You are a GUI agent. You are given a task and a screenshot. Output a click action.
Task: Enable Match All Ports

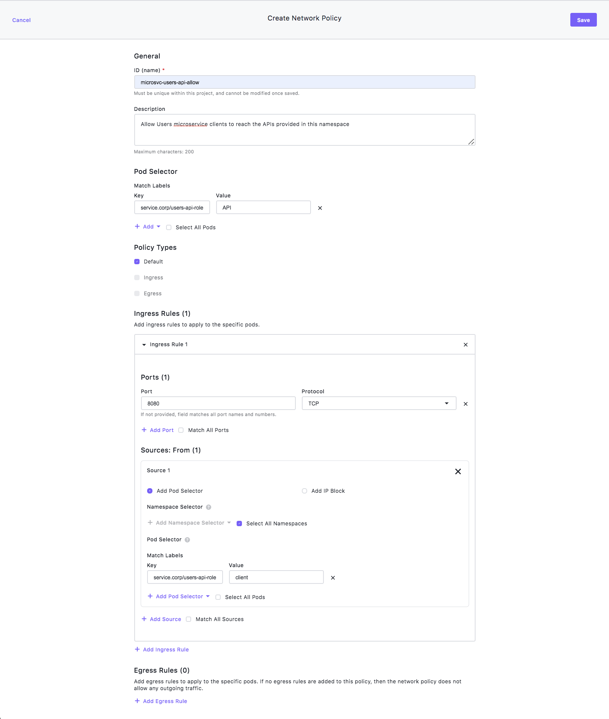(181, 430)
